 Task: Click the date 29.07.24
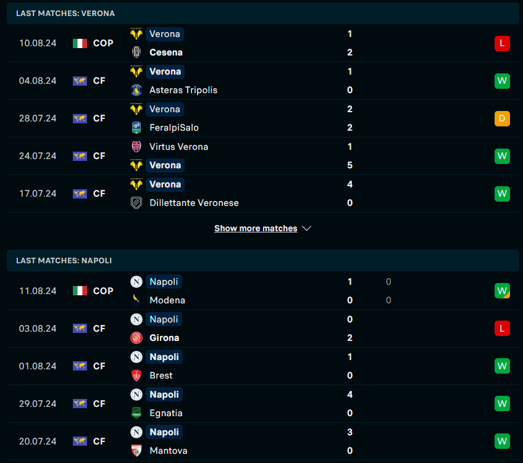coord(38,404)
